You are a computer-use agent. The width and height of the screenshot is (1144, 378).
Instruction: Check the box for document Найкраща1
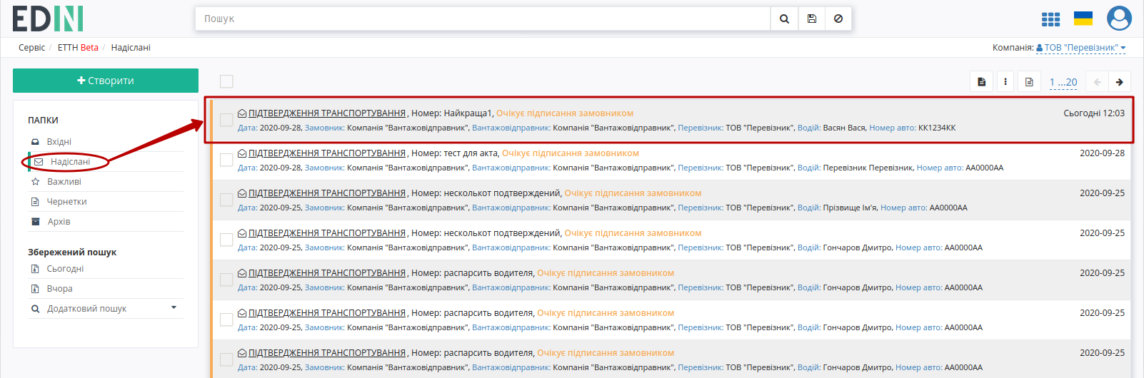226,120
